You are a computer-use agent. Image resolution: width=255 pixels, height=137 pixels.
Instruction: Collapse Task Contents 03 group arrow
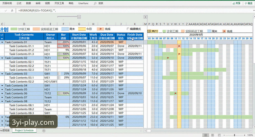(2, 74)
